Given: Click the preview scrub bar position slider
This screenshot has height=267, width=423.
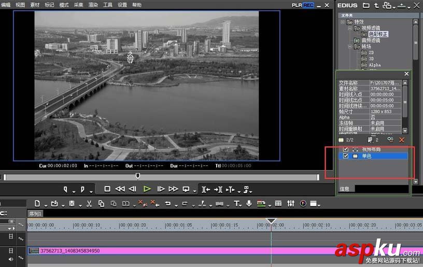Looking at the screenshot, I should (x=137, y=176).
